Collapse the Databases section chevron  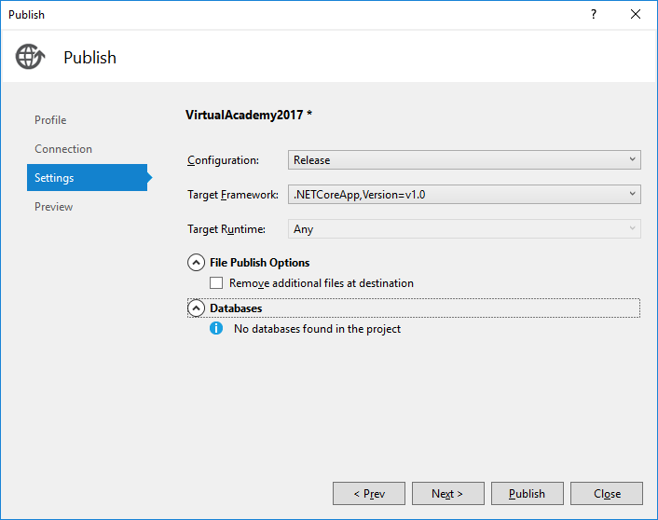[x=196, y=308]
